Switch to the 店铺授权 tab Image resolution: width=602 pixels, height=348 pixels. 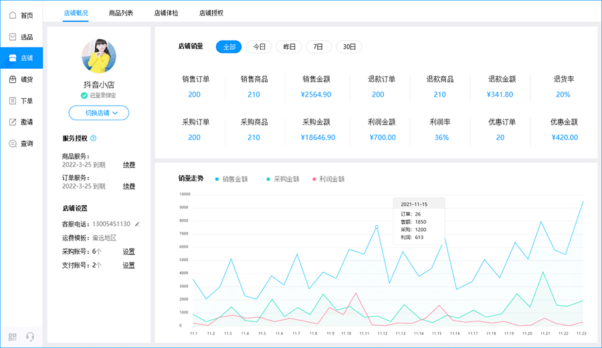point(211,13)
